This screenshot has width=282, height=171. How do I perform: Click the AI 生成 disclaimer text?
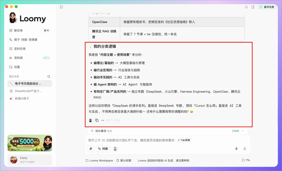(x=163, y=160)
